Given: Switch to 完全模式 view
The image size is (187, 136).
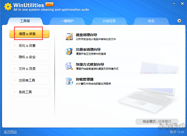Looking at the screenshot, I should click(x=149, y=122).
